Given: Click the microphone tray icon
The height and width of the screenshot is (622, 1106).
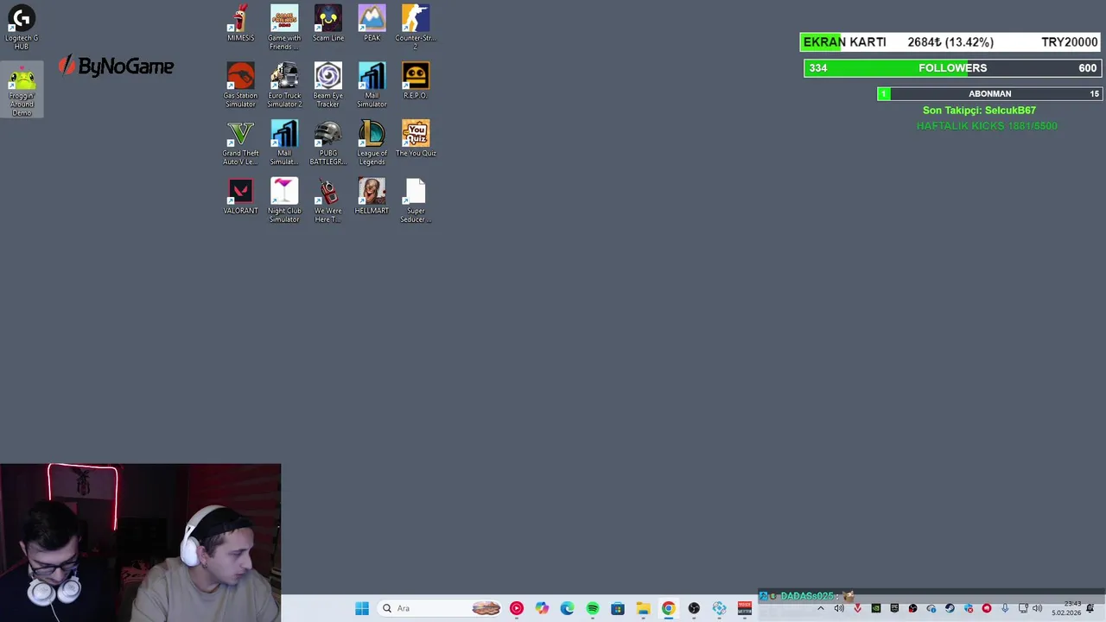Looking at the screenshot, I should 1005,608.
